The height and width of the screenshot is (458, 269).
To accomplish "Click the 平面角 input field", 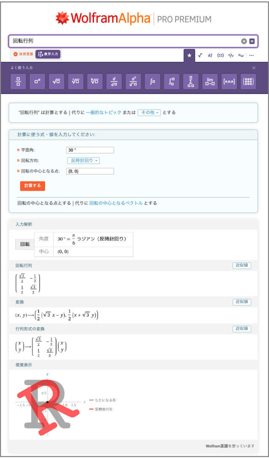I will pyautogui.click(x=90, y=150).
